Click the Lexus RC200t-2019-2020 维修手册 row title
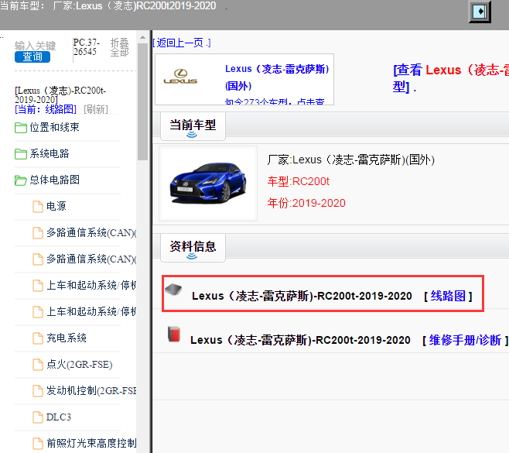Image resolution: width=509 pixels, height=453 pixels. [x=300, y=340]
